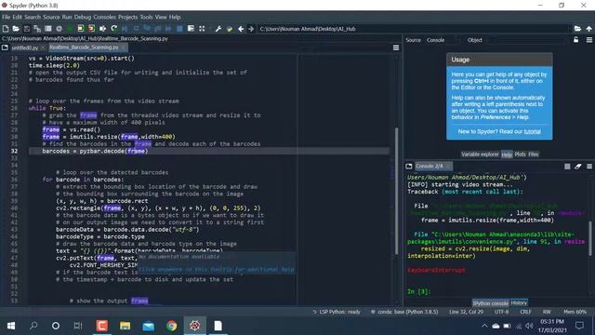Click the Save all files toolbar icon
This screenshot has width=595, height=335.
click(37, 29)
